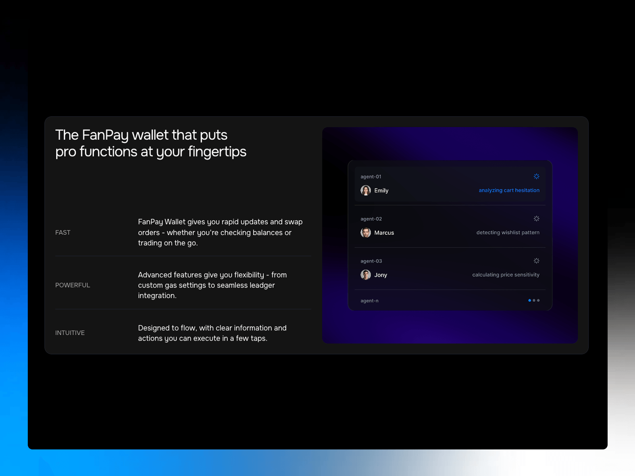Click 'calculating price sensitivity' status text

tap(506, 274)
